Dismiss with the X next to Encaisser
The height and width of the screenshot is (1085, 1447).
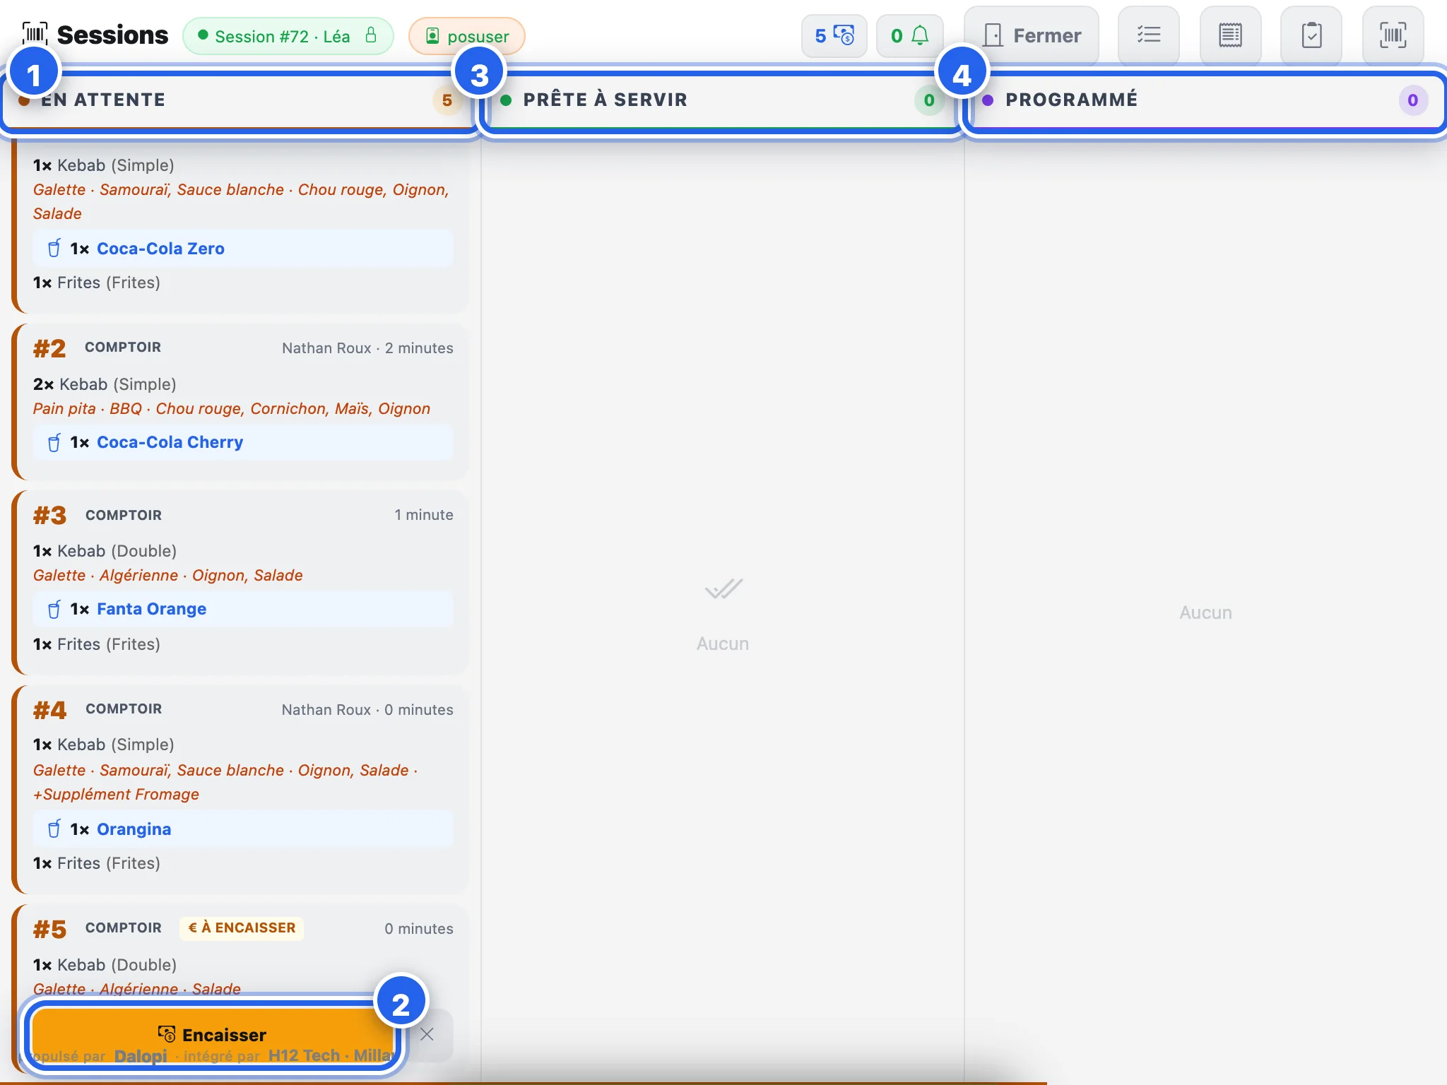click(427, 1035)
